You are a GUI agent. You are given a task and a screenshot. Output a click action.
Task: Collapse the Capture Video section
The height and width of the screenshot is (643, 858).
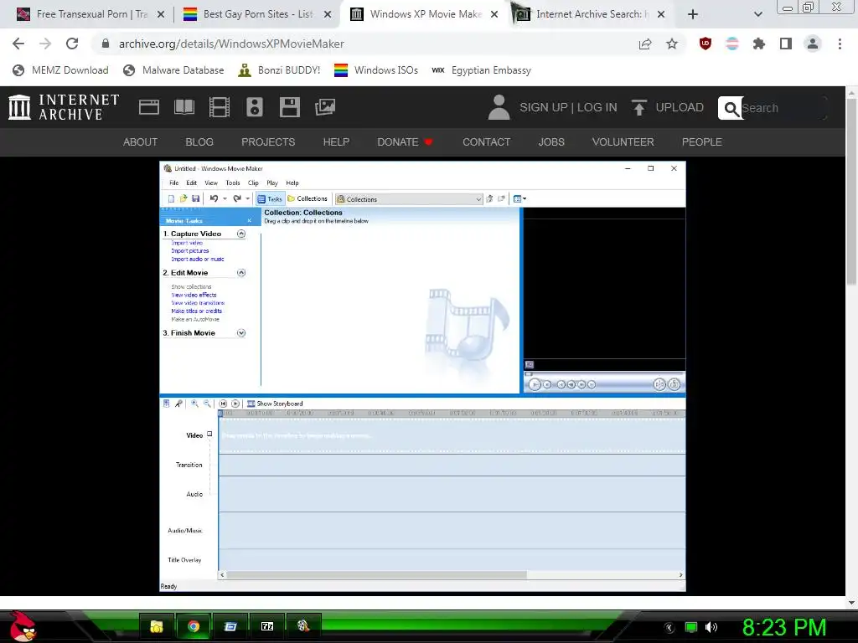pos(240,234)
